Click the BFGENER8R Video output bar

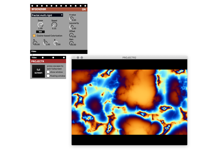click(59, 52)
